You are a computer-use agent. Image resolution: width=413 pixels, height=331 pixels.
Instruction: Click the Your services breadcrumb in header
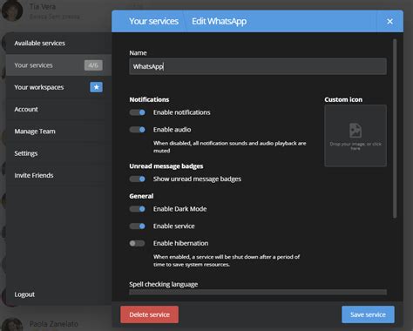coord(153,21)
